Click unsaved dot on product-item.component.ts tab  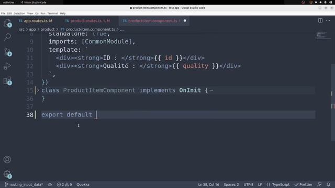click(x=185, y=21)
